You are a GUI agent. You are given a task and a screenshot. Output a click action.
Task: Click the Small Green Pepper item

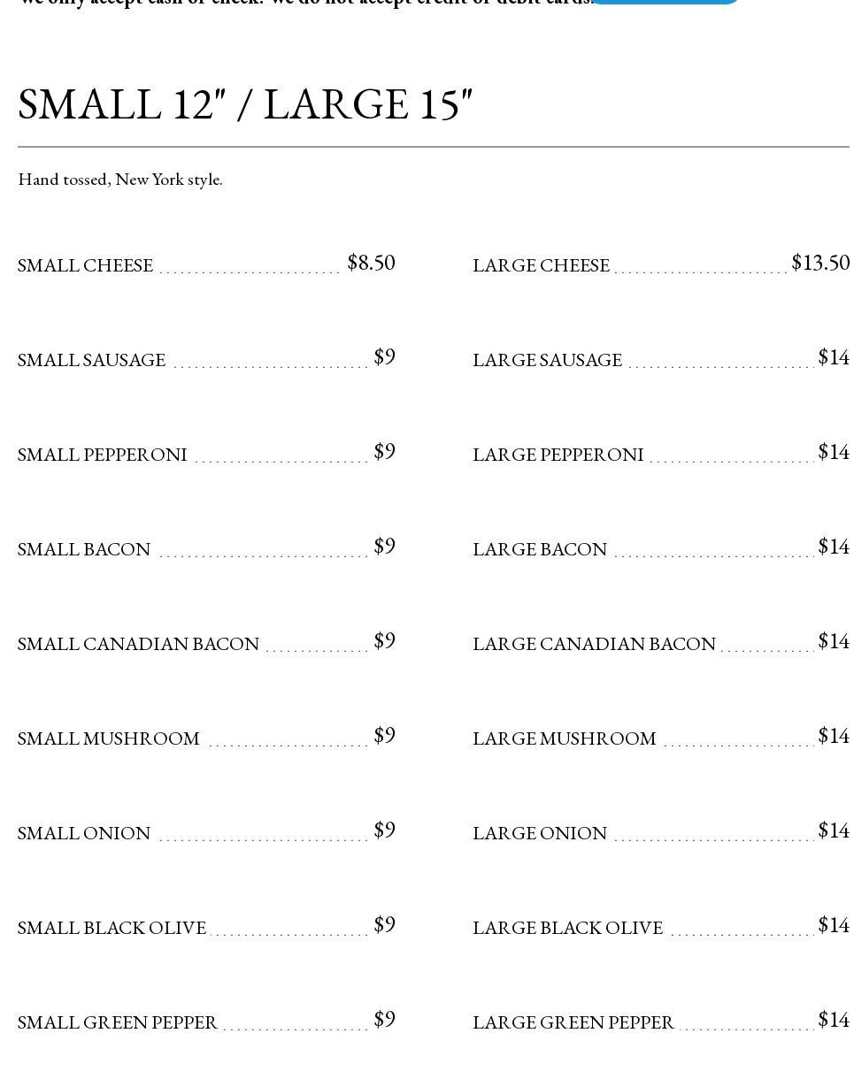point(117,1022)
